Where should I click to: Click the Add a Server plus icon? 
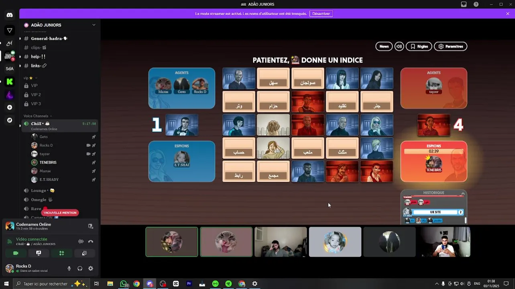pyautogui.click(x=10, y=107)
